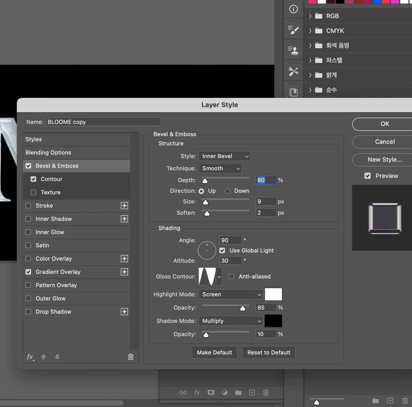Viewport: 412px width, 407px height.
Task: Click the Cancel button
Action: click(385, 142)
